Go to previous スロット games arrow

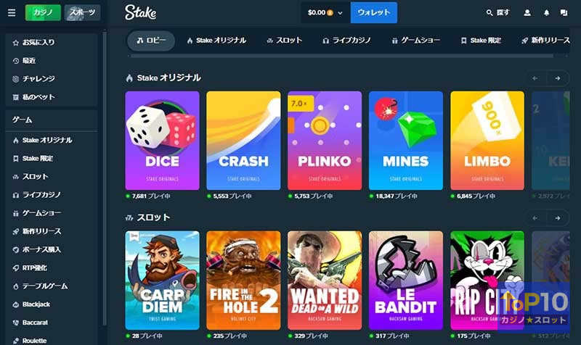535,217
